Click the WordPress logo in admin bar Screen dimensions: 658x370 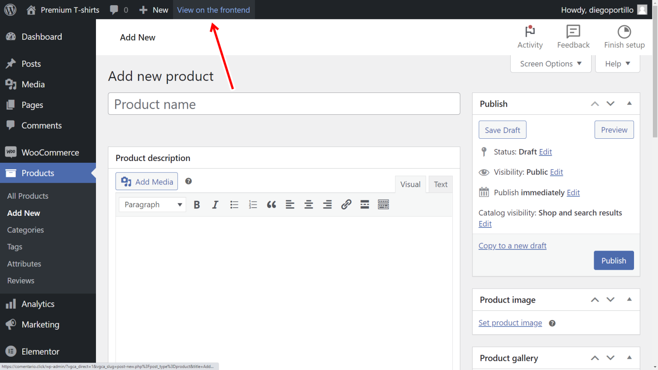pyautogui.click(x=9, y=9)
